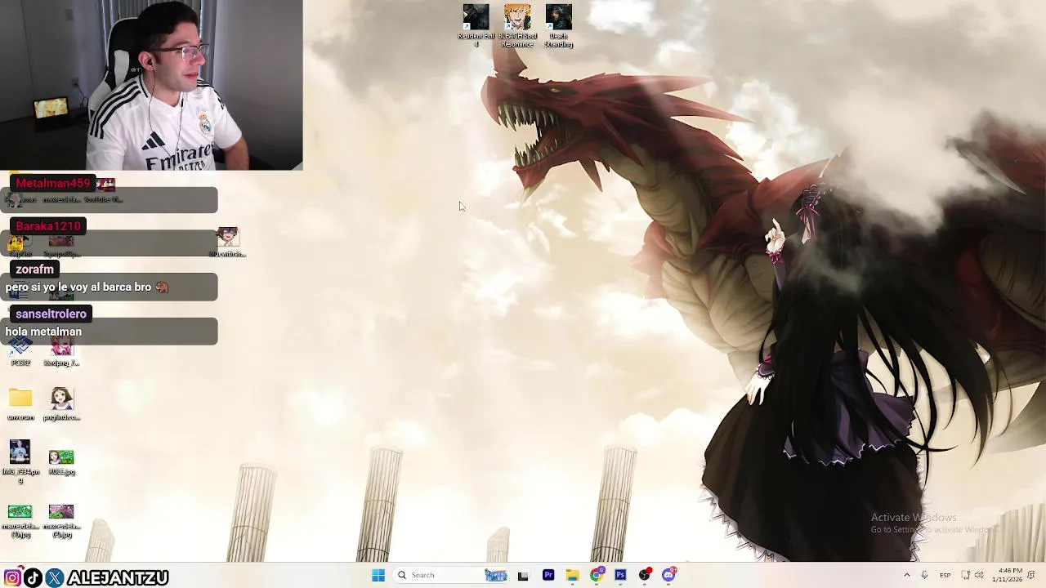
Task: Open the pngfind anime girl image file
Action: (x=61, y=404)
